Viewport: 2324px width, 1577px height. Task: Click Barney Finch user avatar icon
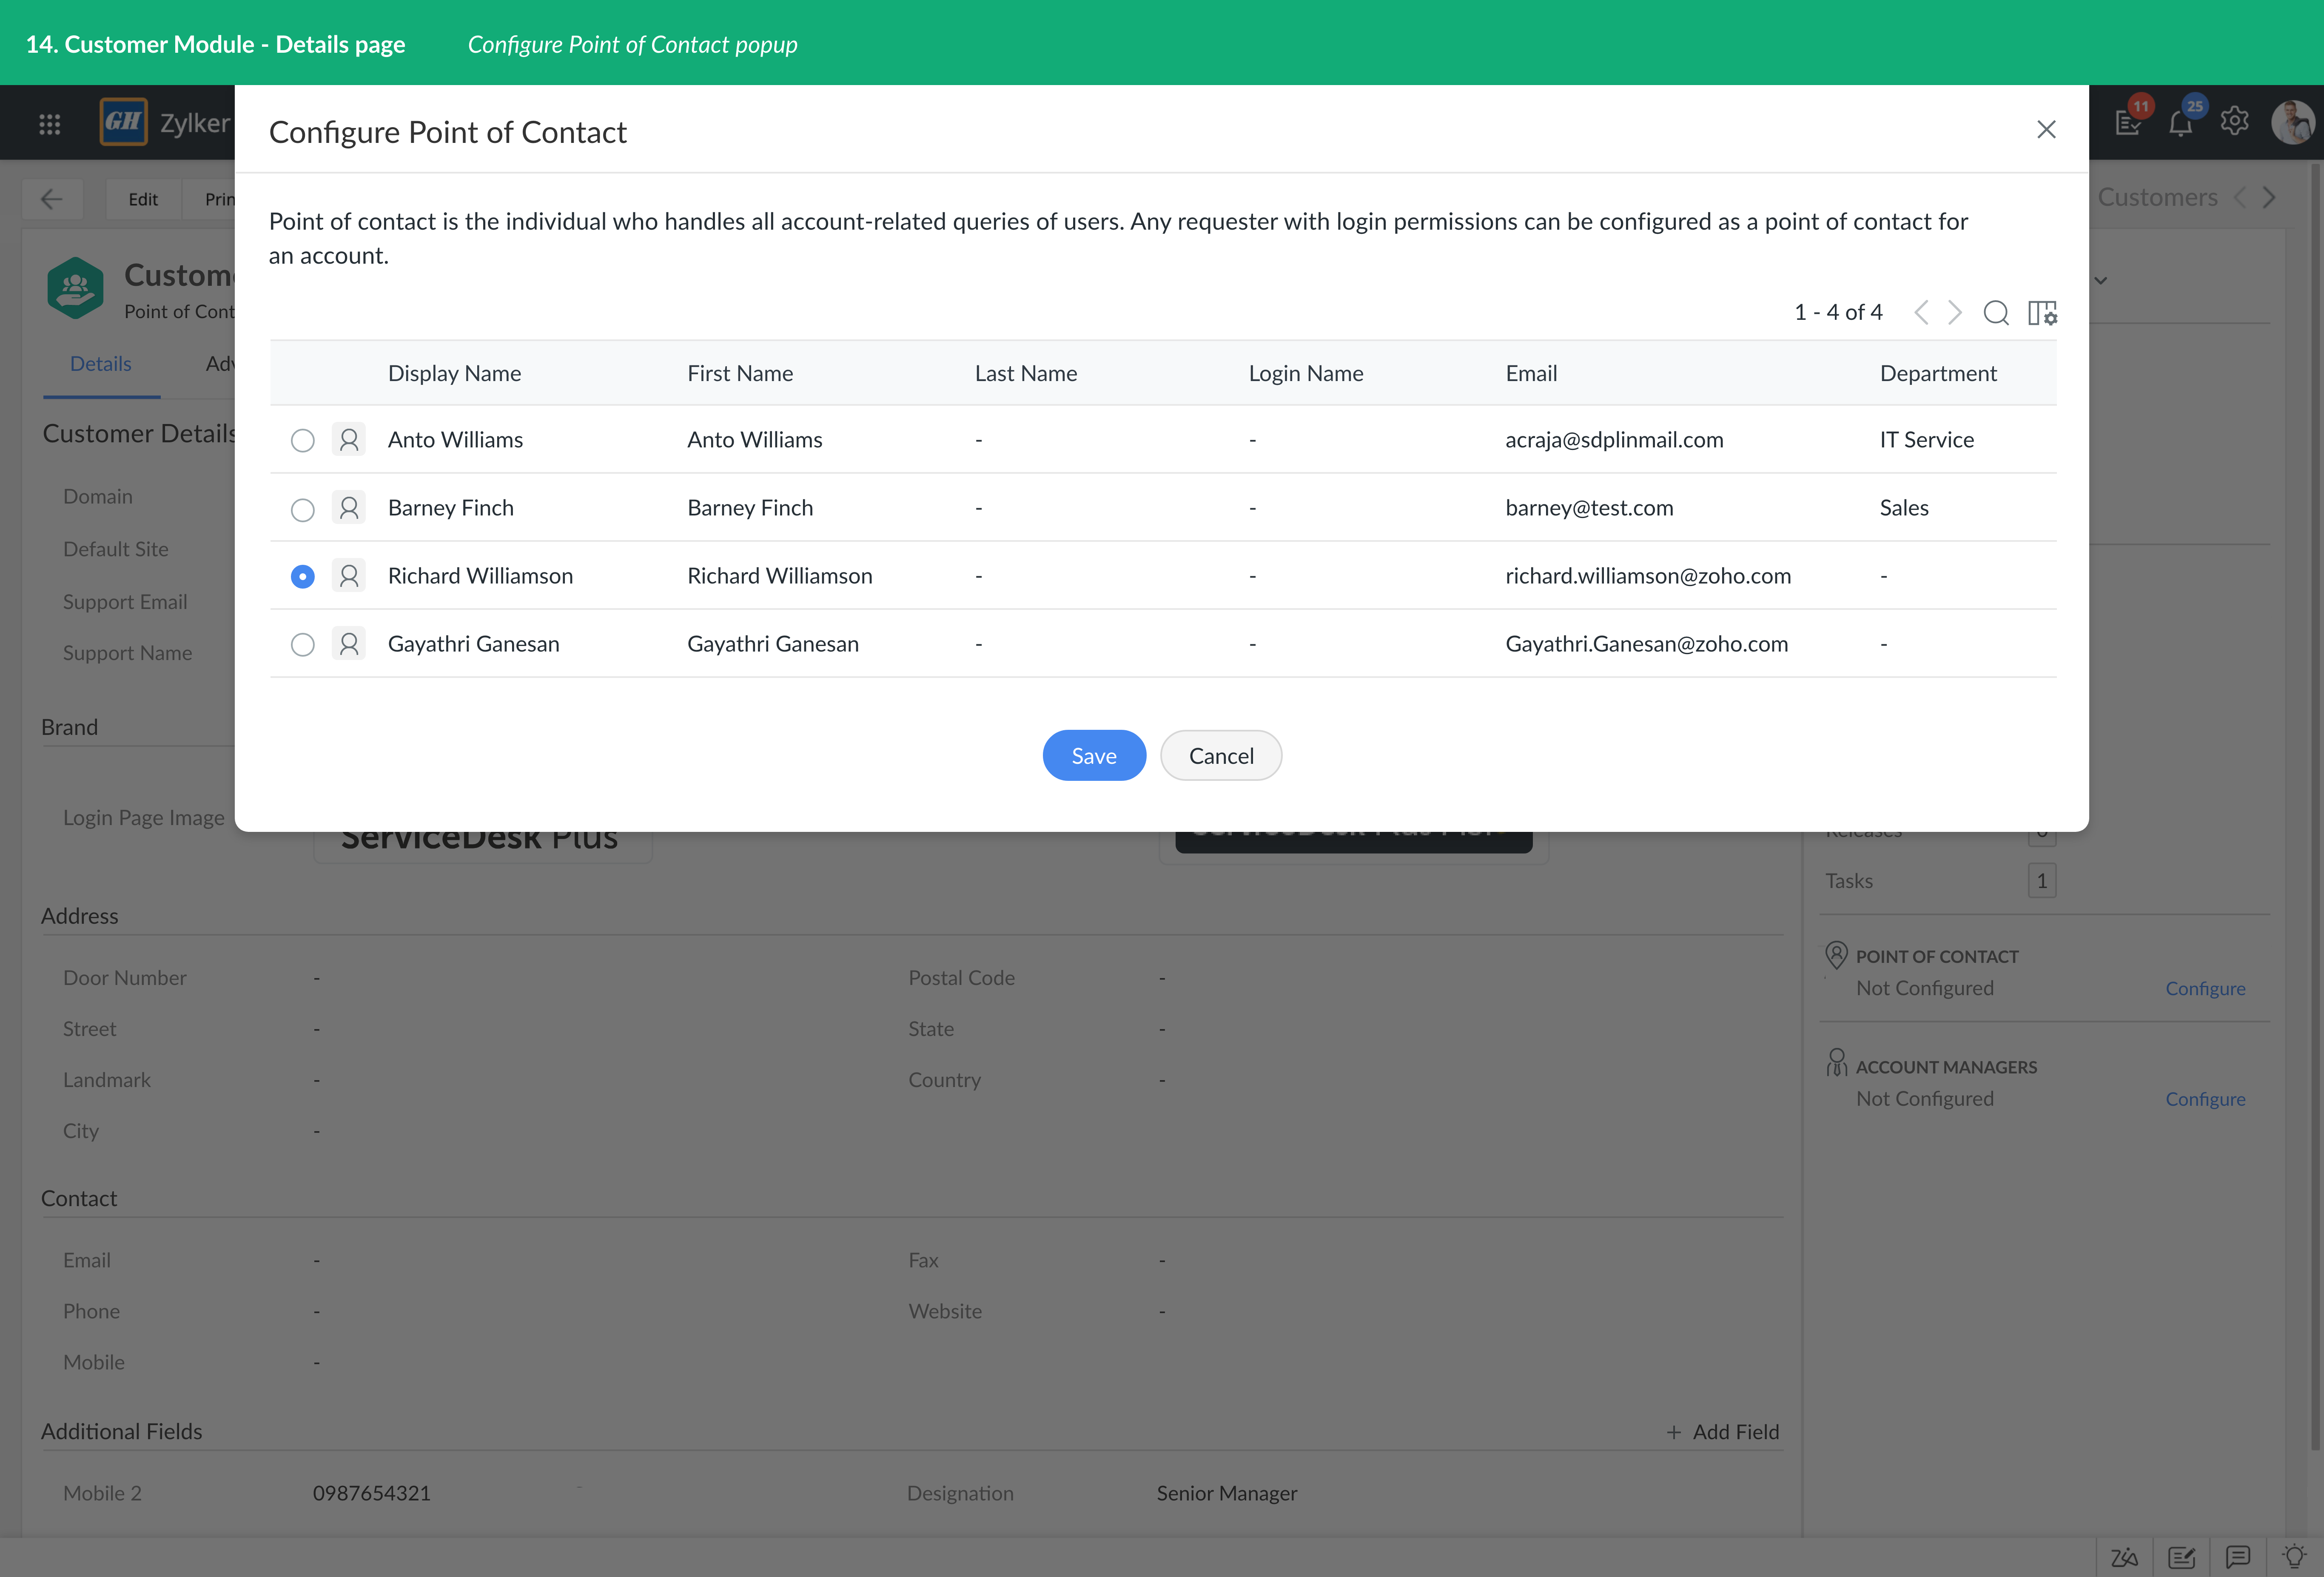click(349, 508)
